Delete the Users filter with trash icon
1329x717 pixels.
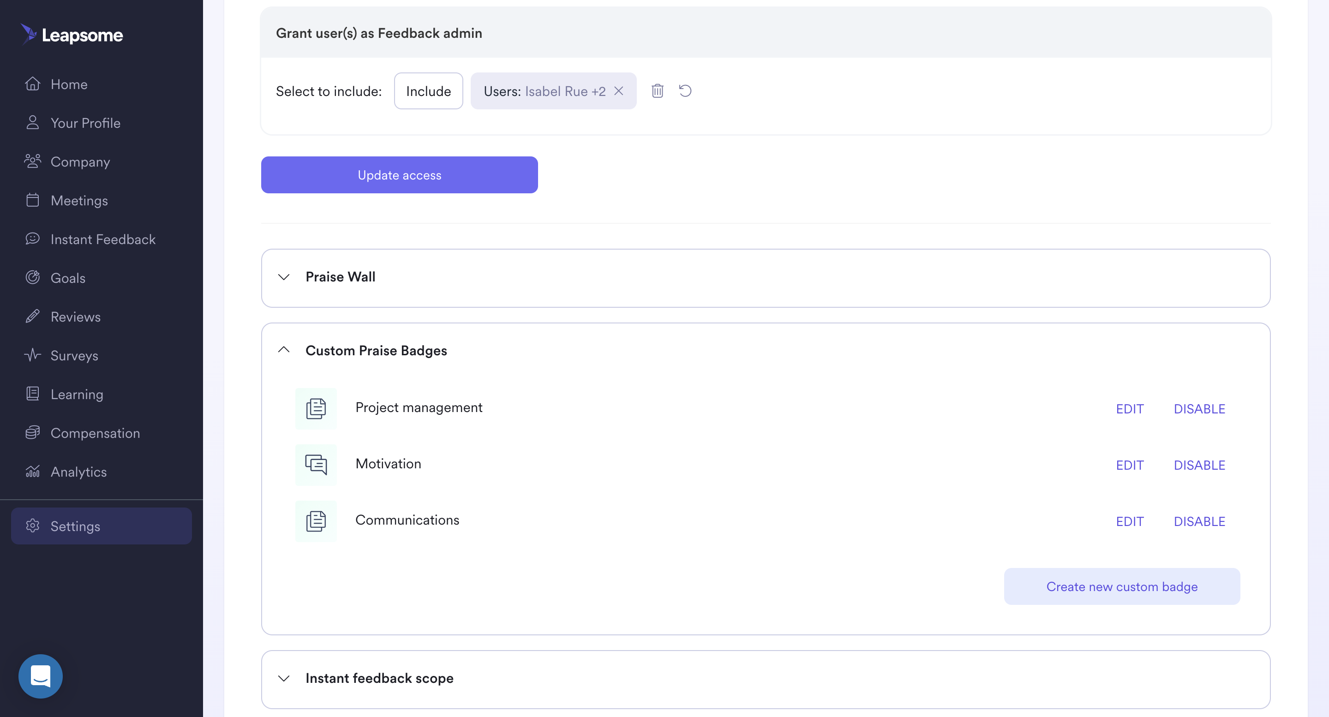pos(657,91)
